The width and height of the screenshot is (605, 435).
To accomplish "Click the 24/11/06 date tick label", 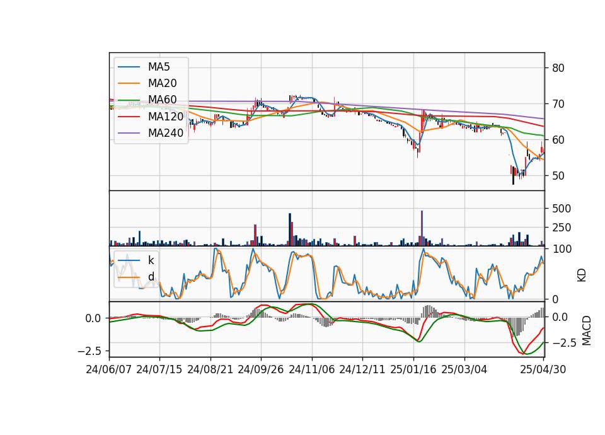I will click(312, 369).
